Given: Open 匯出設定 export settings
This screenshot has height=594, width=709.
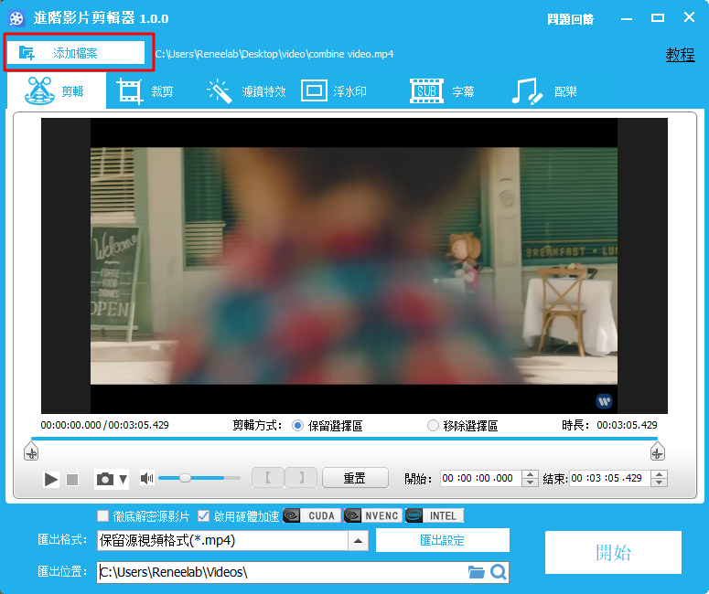Looking at the screenshot, I should 442,540.
